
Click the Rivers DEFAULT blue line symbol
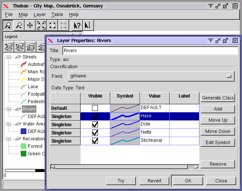pos(23,117)
